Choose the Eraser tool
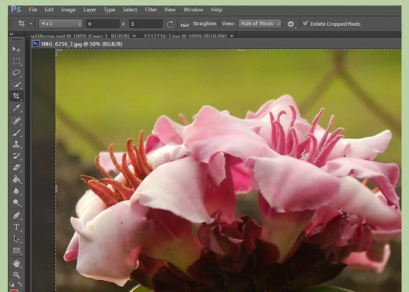409x292 pixels. click(x=16, y=167)
